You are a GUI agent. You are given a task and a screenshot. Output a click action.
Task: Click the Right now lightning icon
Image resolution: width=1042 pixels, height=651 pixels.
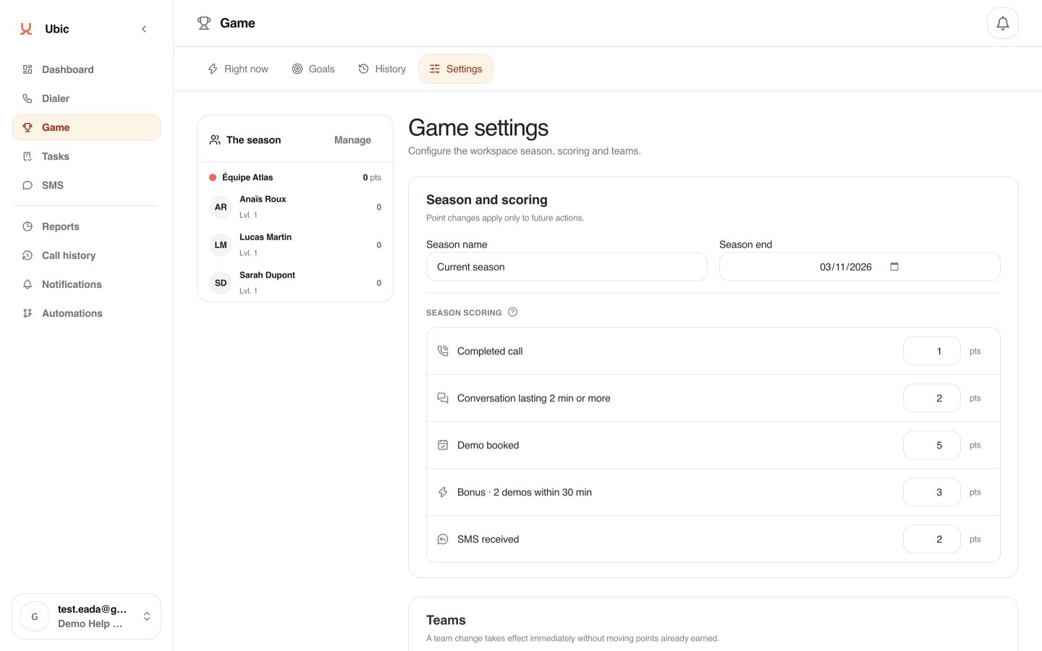213,69
